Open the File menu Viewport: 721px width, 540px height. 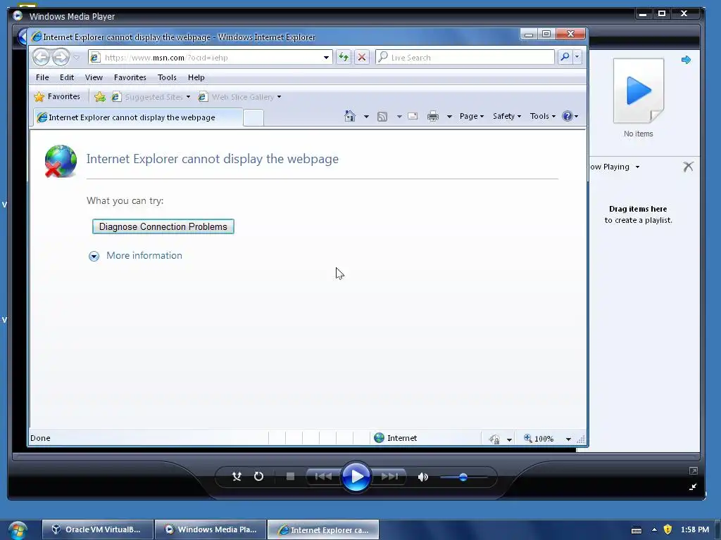[42, 77]
